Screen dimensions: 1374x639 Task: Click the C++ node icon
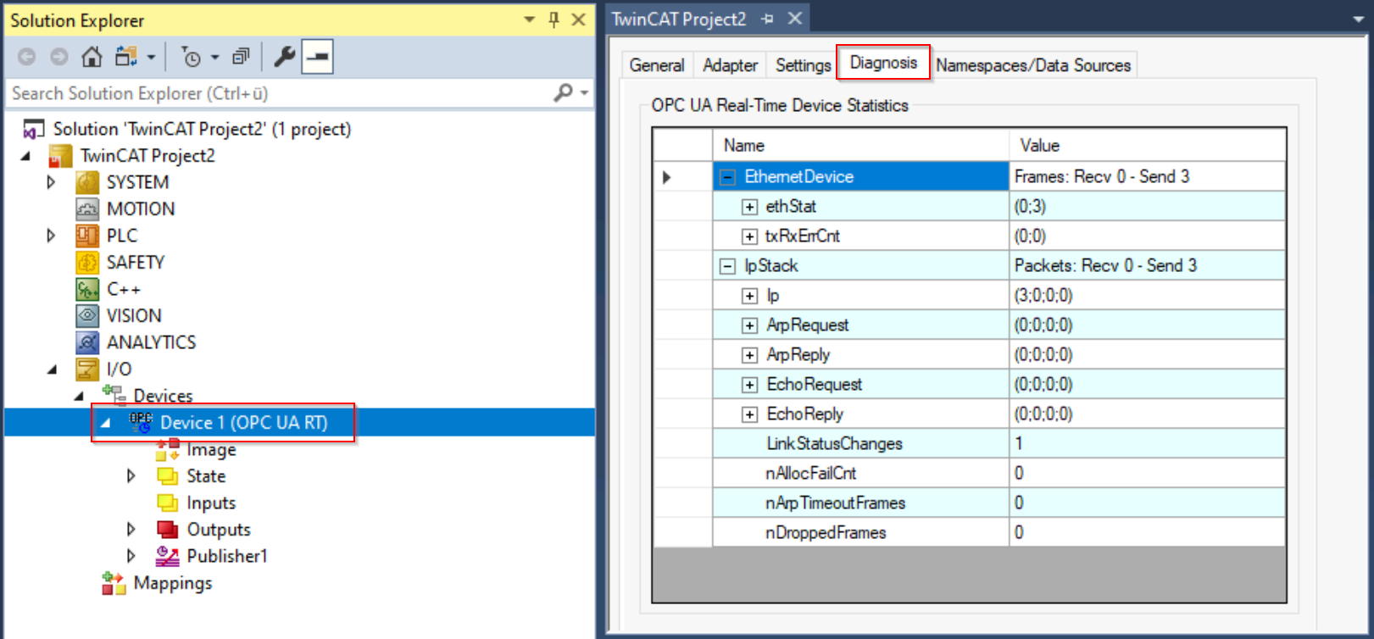(87, 289)
